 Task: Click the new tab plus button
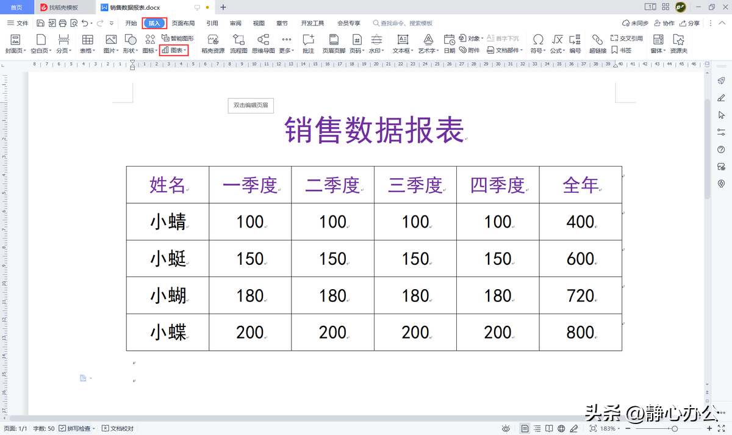[223, 7]
